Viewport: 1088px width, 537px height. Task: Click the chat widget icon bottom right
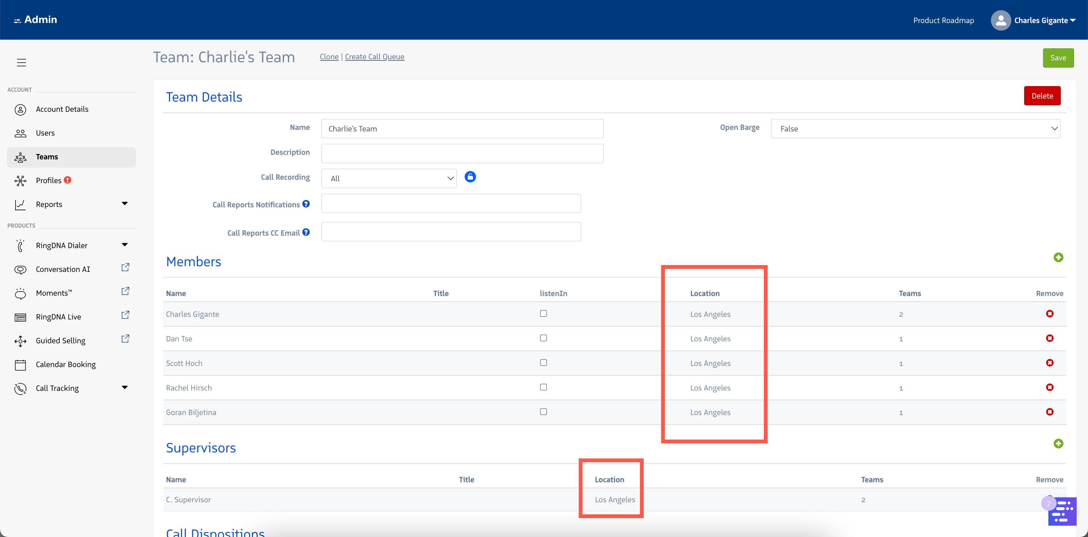click(1062, 511)
